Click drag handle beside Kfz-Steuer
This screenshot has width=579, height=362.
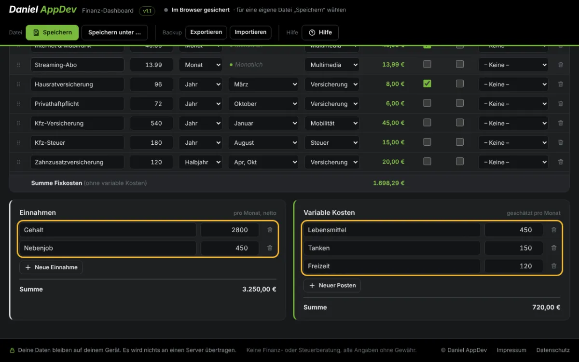coord(19,143)
